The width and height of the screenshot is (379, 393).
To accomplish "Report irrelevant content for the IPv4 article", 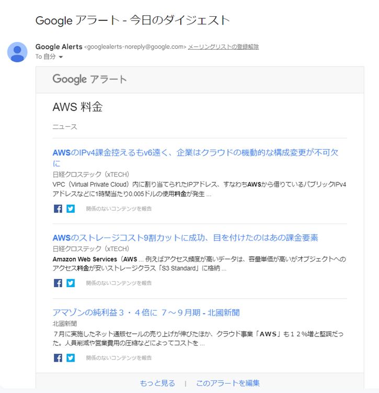I will 119,209.
